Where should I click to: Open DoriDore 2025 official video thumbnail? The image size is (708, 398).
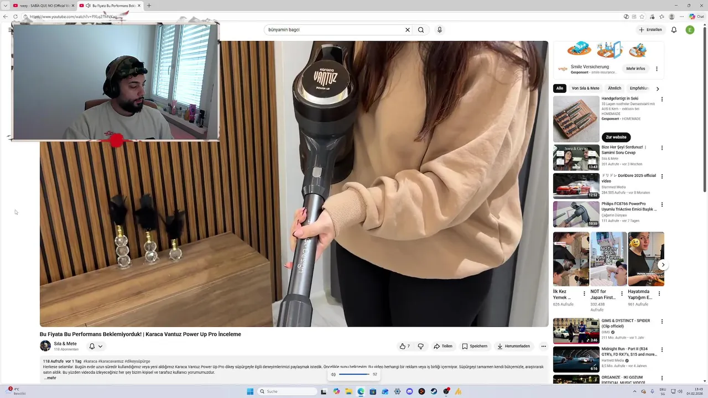576,186
